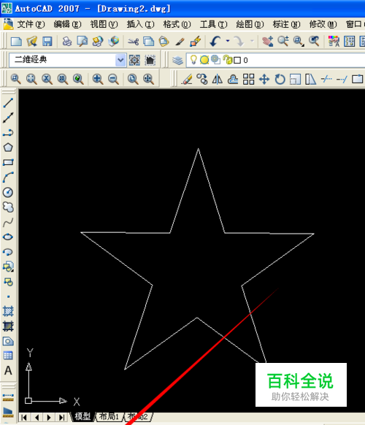Select the Ellipse tool
Viewport: 365px width, 425px height.
coord(8,237)
